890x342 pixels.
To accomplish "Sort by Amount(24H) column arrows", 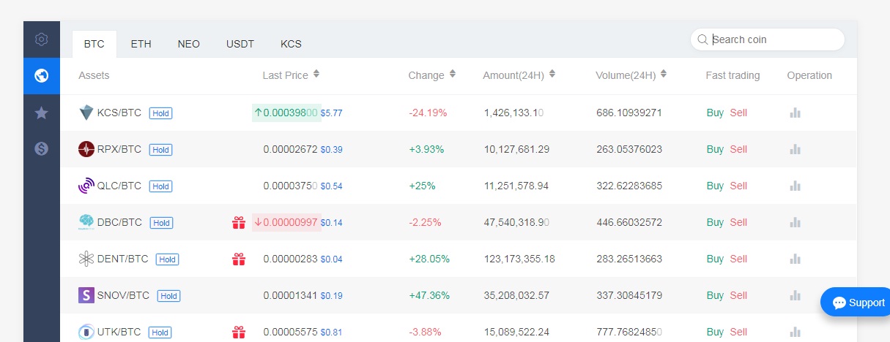I will 552,75.
